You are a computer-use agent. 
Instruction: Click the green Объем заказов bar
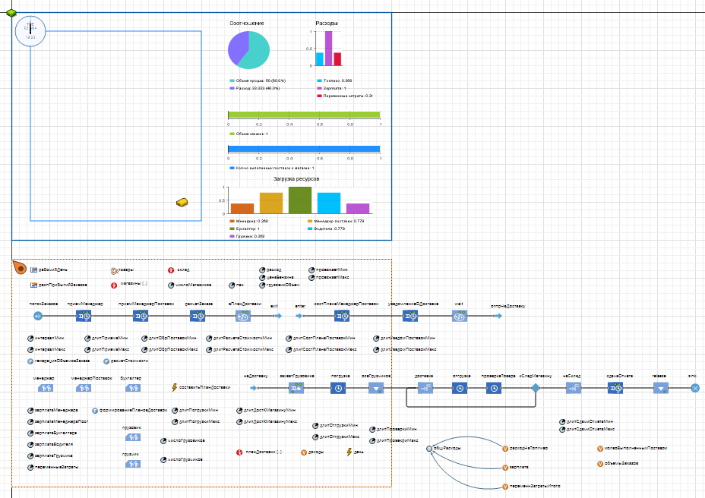click(x=305, y=115)
